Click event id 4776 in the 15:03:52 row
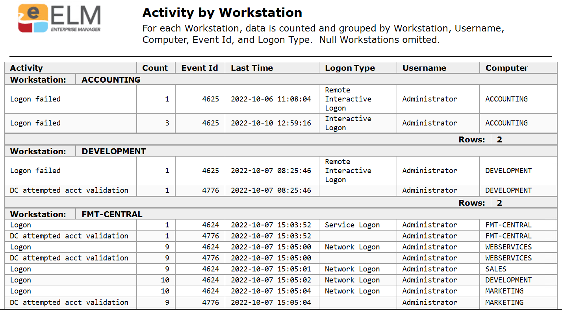 click(211, 236)
